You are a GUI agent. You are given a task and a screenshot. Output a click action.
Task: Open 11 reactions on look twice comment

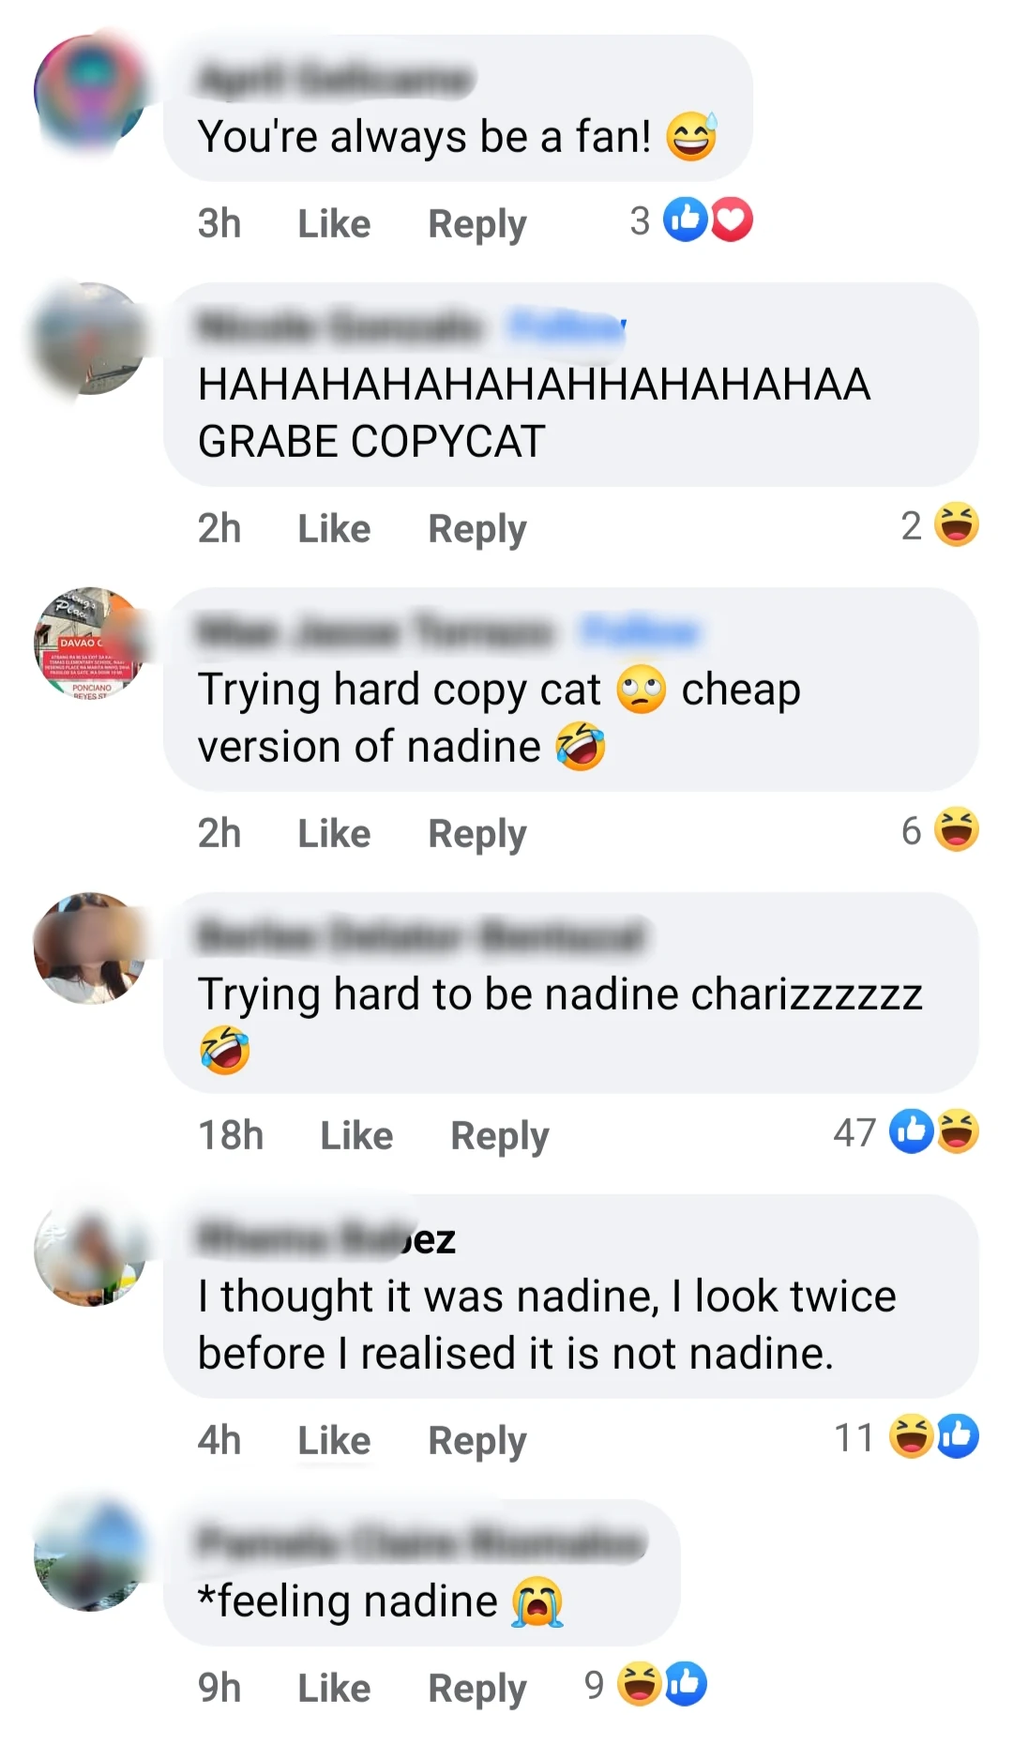(906, 1437)
